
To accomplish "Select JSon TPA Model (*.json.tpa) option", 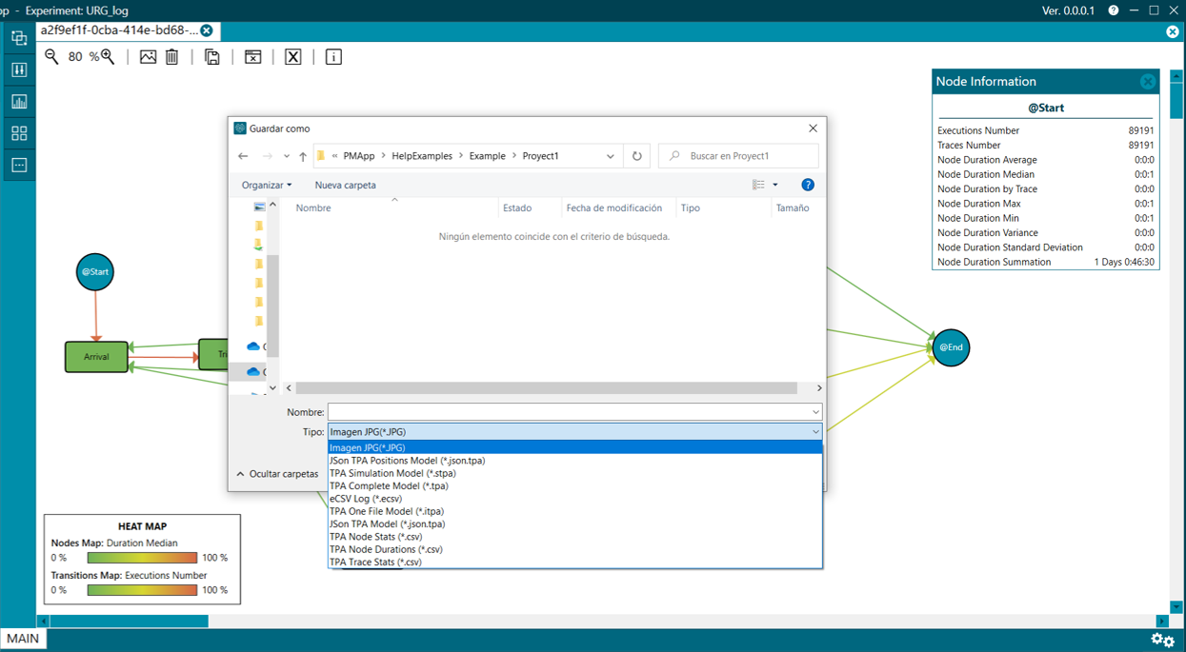I will (x=574, y=524).
